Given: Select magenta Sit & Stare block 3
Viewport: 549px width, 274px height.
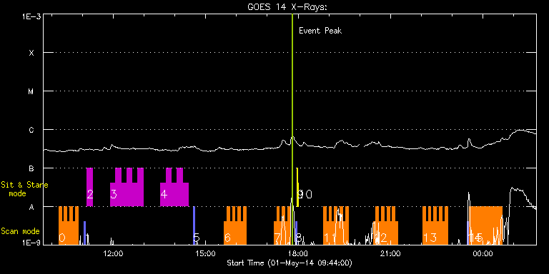Looking at the screenshot, I should pyautogui.click(x=127, y=187).
